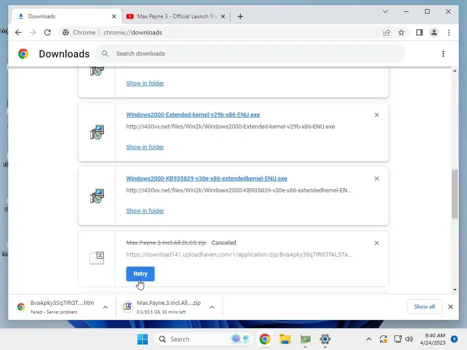
Task: Open the side panel icon
Action: [420, 32]
